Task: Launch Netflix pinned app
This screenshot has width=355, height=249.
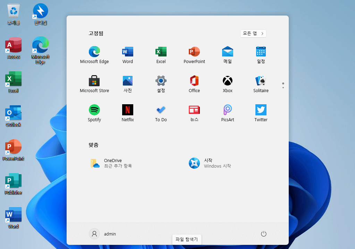Action: click(127, 113)
